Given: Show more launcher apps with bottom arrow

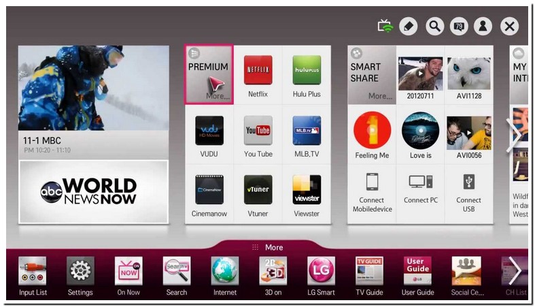Looking at the screenshot, I should [x=515, y=271].
